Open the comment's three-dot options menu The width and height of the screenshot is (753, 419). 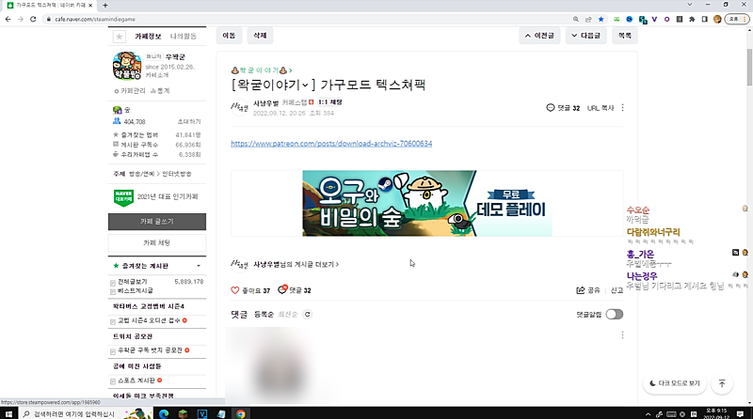point(622,334)
